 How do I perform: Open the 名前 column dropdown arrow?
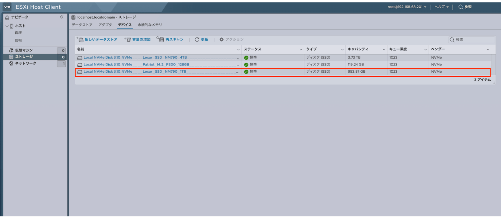coord(238,50)
